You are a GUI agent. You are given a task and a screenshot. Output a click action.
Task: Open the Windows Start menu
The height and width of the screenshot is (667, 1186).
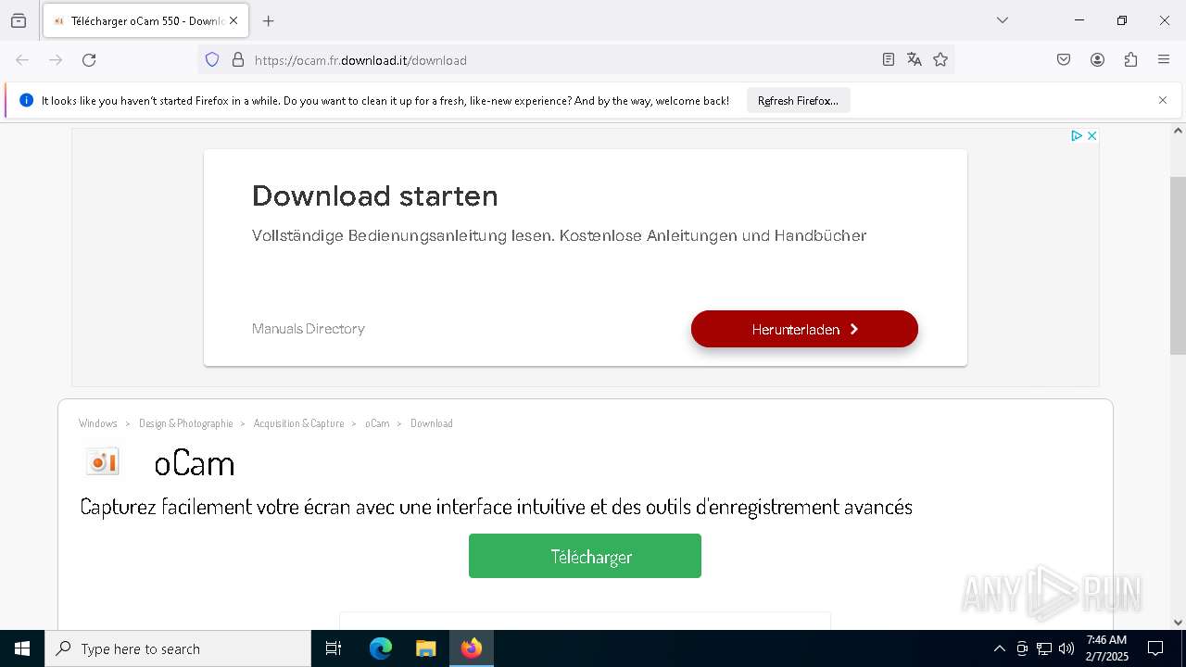tap(22, 648)
